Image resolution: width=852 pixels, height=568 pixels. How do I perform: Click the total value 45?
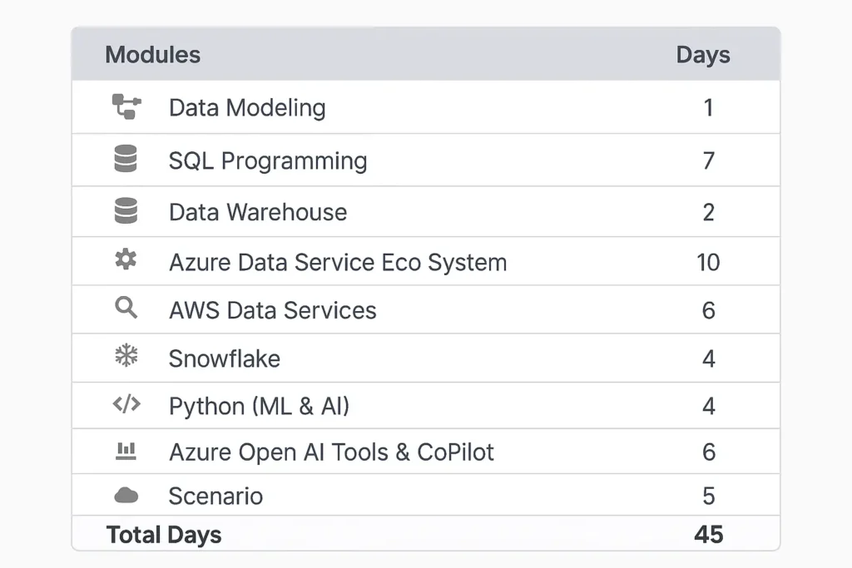pos(708,534)
